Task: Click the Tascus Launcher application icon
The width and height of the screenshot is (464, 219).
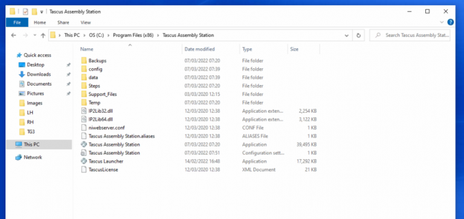Action: pyautogui.click(x=84, y=161)
